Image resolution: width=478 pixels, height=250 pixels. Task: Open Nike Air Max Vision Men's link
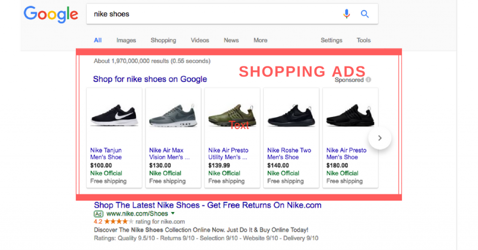(x=169, y=154)
